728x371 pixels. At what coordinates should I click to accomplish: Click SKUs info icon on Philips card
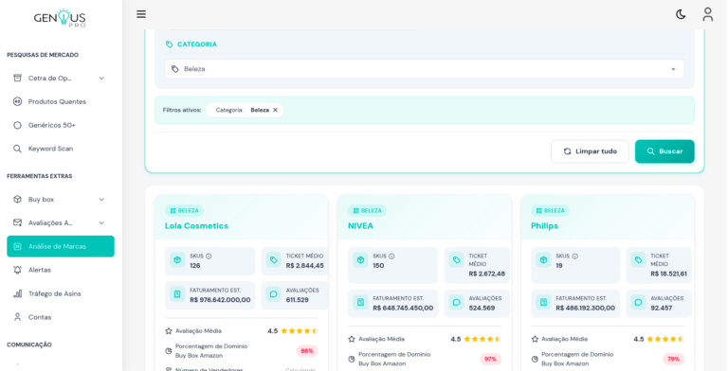tap(574, 256)
